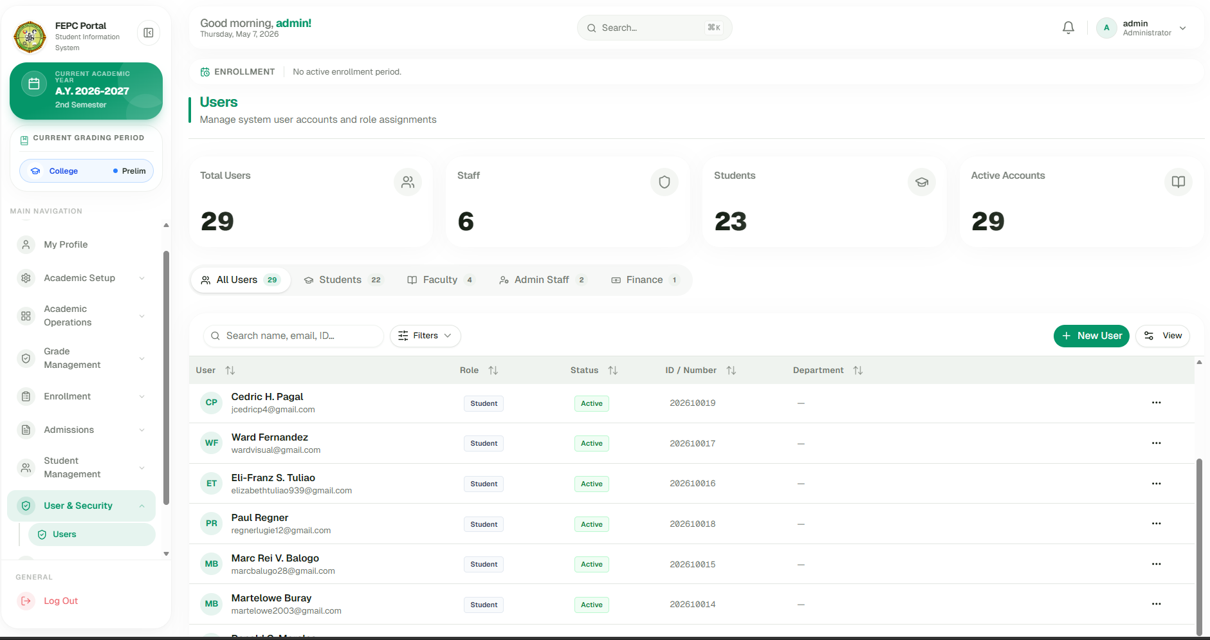This screenshot has height=640, width=1210.
Task: Click the Log Out link
Action: pyautogui.click(x=60, y=601)
